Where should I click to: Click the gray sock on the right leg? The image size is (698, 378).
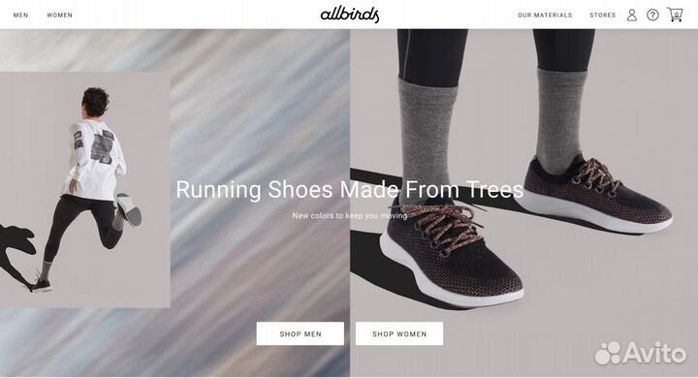pos(560,120)
